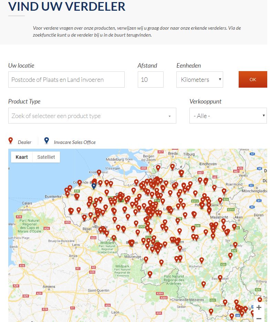Select the dealer marker near Malmedy

pos(235,245)
